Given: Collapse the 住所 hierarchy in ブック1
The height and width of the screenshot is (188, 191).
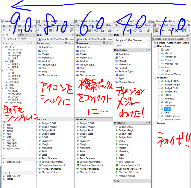Looking at the screenshot, I should click(x=3, y=70).
